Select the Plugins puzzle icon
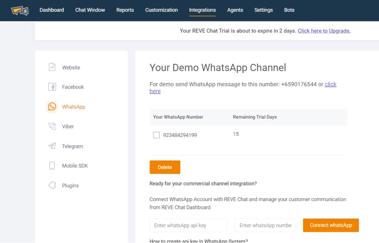379x243 pixels. click(x=52, y=185)
